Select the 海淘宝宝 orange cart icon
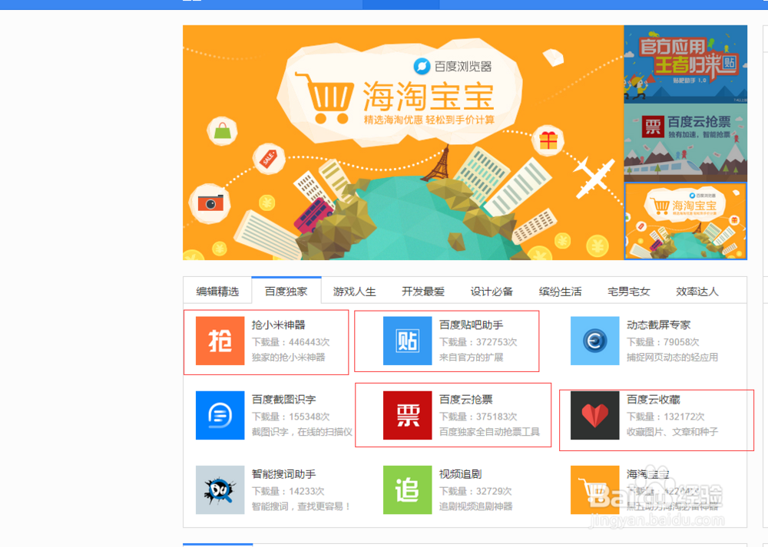This screenshot has height=547, width=768. click(594, 489)
